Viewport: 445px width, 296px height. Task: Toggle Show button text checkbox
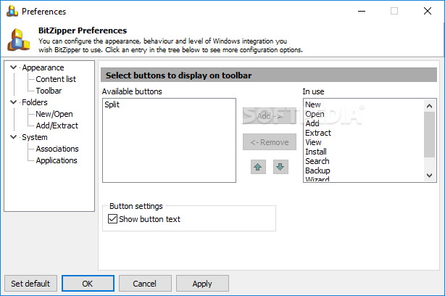click(x=112, y=219)
